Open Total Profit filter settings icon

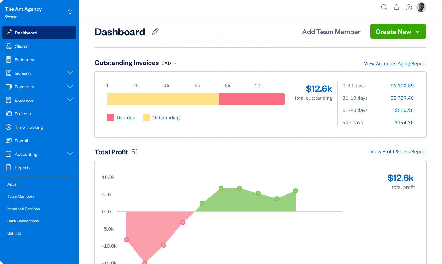pyautogui.click(x=134, y=151)
